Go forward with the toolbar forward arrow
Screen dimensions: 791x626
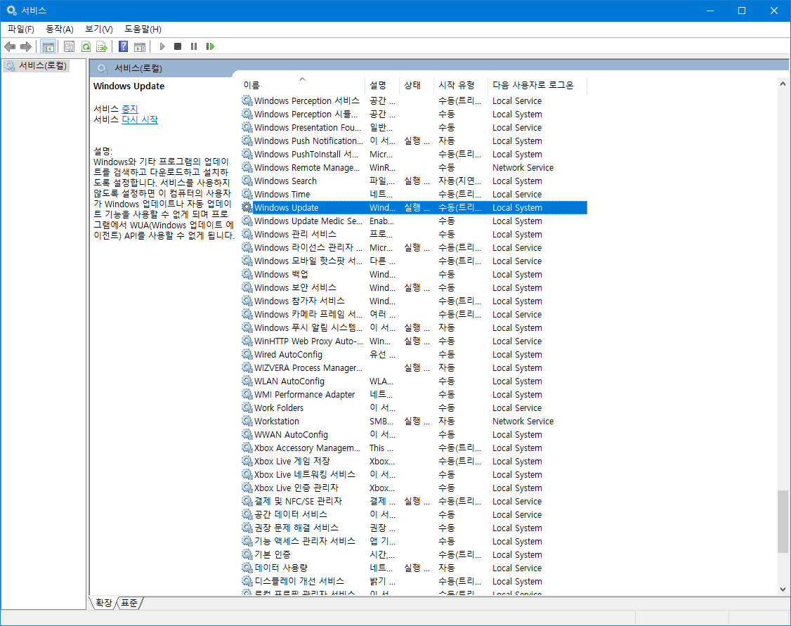click(x=26, y=46)
